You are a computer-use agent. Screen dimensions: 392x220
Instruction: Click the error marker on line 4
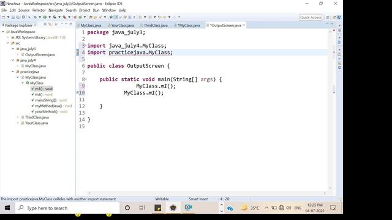pyautogui.click(x=78, y=53)
